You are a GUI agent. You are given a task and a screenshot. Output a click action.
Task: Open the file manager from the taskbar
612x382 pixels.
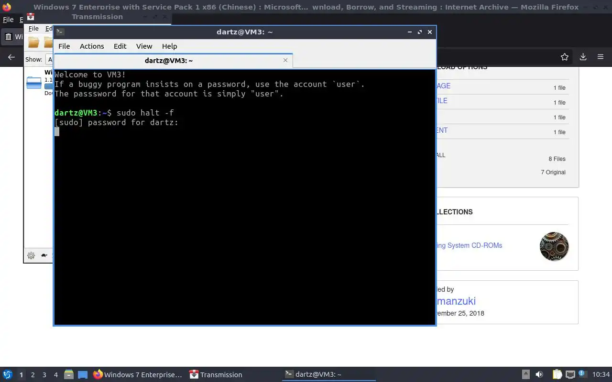pos(69,374)
